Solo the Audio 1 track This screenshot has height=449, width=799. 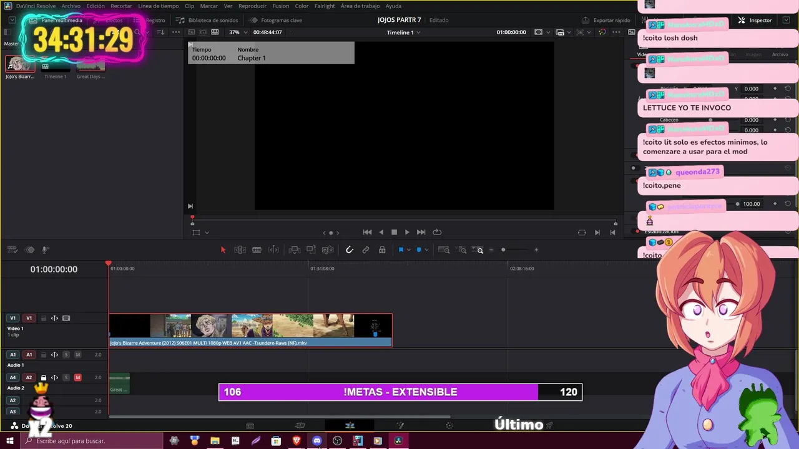point(66,355)
